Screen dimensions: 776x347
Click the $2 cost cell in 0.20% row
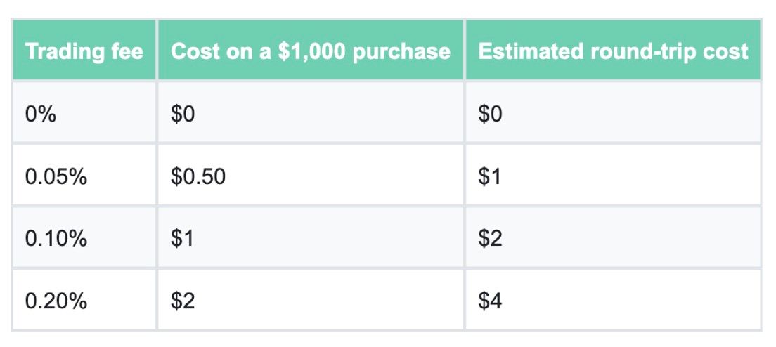pyautogui.click(x=311, y=299)
